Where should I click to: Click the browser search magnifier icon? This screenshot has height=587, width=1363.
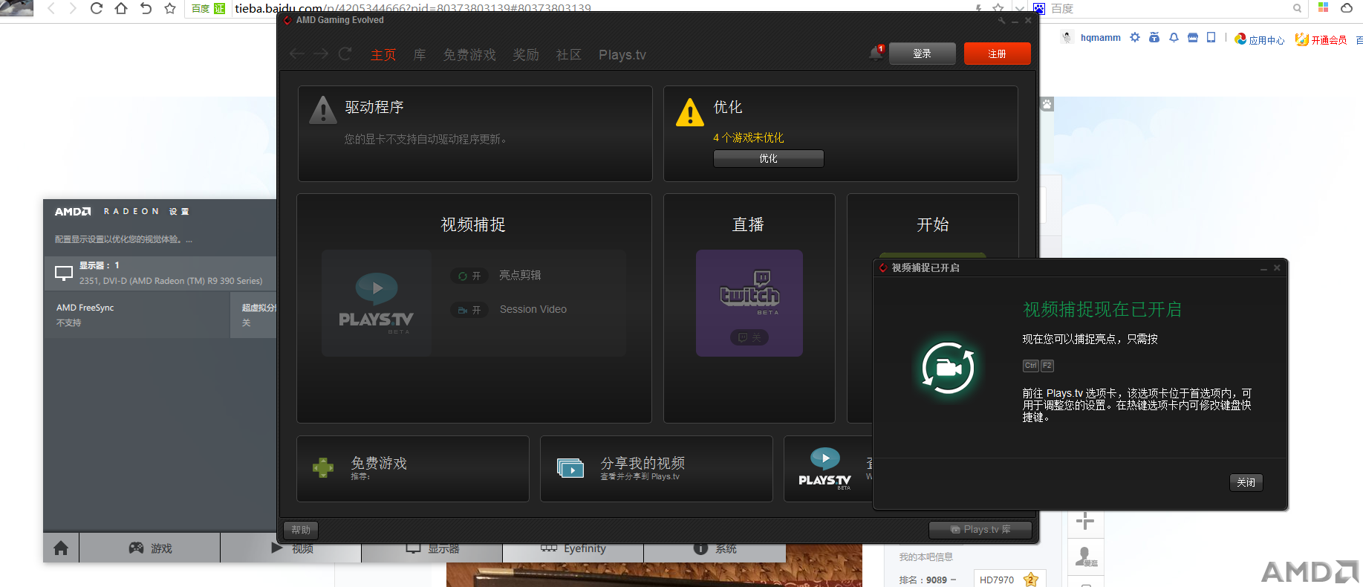click(1297, 9)
